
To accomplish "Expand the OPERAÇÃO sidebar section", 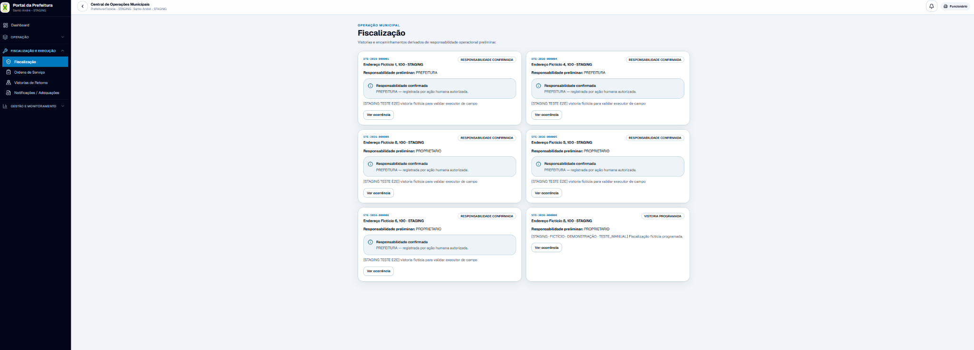I will coord(34,37).
